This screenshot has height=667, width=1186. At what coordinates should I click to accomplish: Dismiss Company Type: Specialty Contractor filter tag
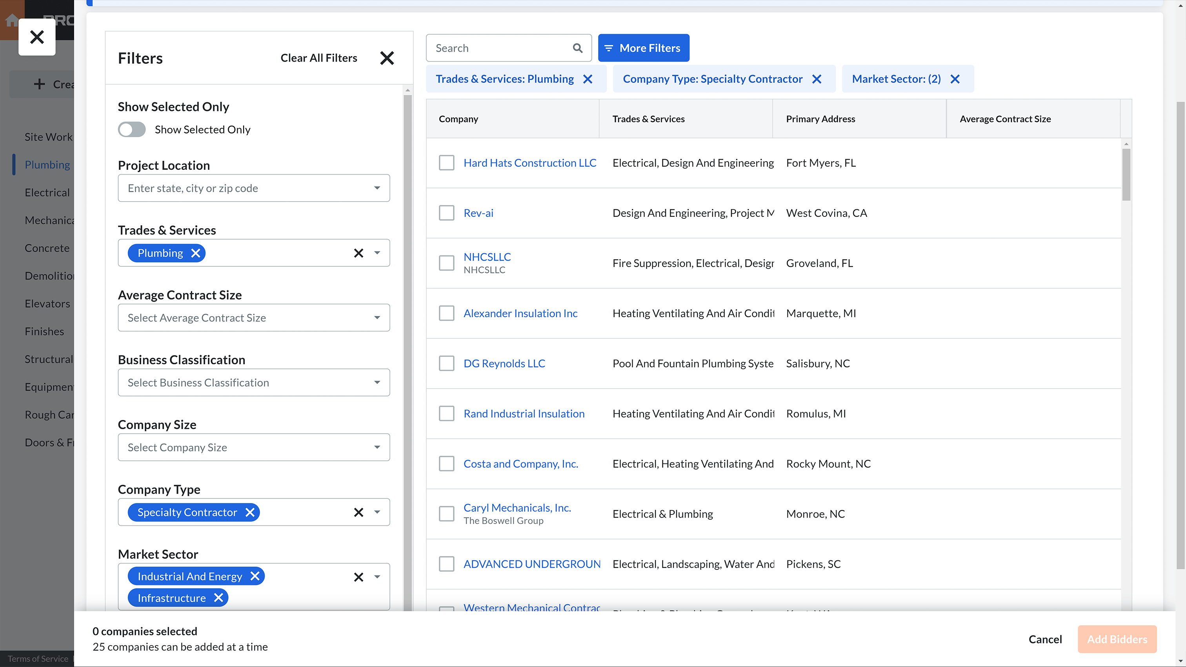click(x=817, y=79)
